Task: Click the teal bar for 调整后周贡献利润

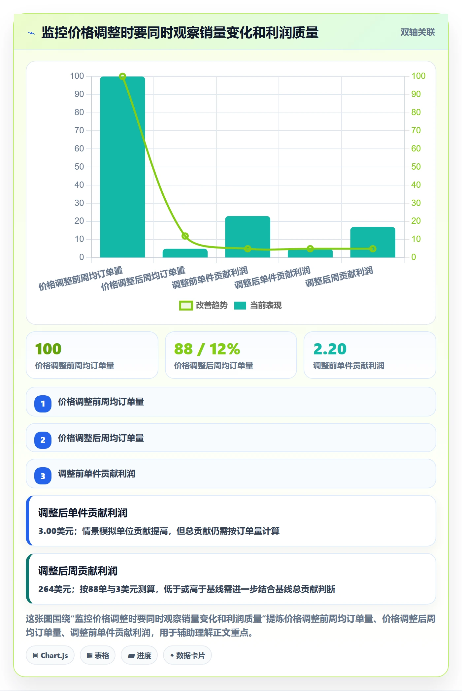Action: pos(373,242)
